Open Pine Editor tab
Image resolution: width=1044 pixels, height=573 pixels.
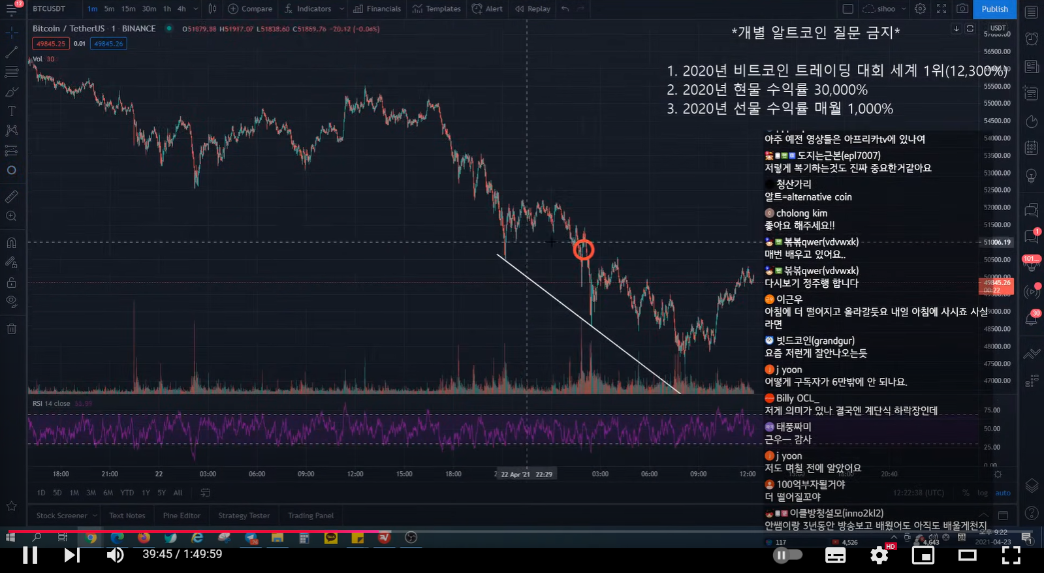point(182,516)
